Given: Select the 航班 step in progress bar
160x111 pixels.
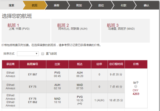Looking at the screenshot, I should [x=34, y=5].
